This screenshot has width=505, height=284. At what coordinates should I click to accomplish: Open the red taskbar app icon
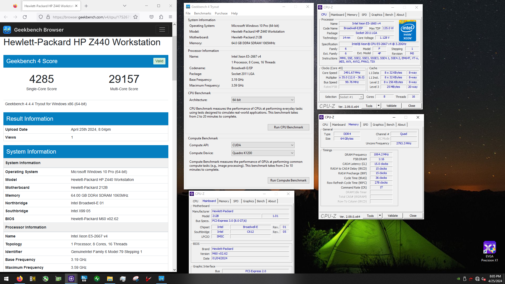coord(148,279)
